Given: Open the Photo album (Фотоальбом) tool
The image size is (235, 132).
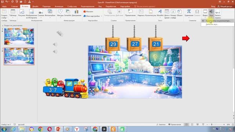Looking at the screenshot, I should [50, 14].
